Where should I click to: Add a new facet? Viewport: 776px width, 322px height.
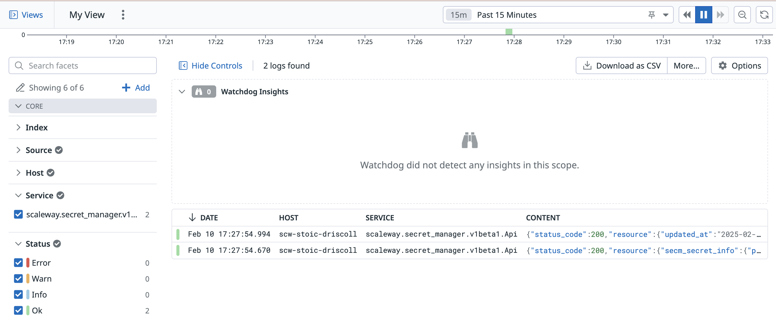pyautogui.click(x=136, y=88)
